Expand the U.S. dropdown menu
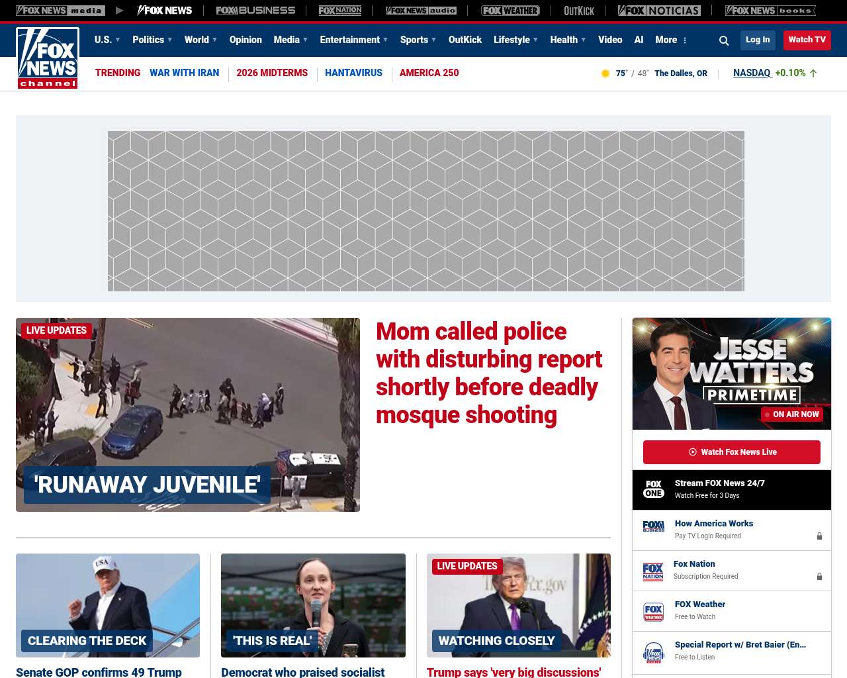 tap(107, 40)
